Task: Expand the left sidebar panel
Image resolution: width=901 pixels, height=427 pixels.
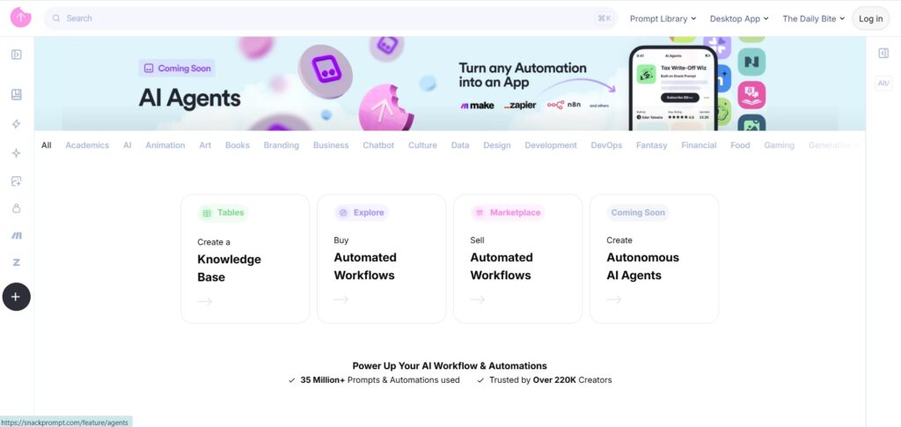Action: [16, 55]
